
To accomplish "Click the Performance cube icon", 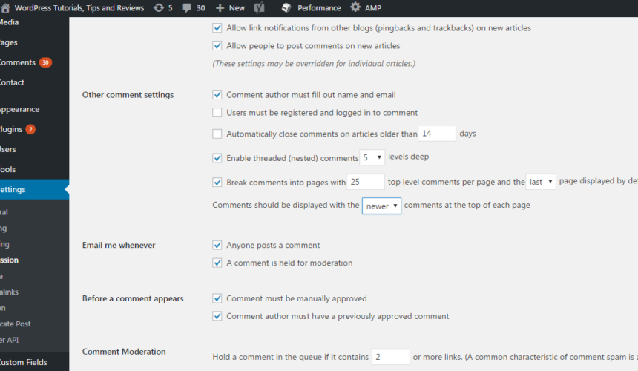I will [286, 7].
